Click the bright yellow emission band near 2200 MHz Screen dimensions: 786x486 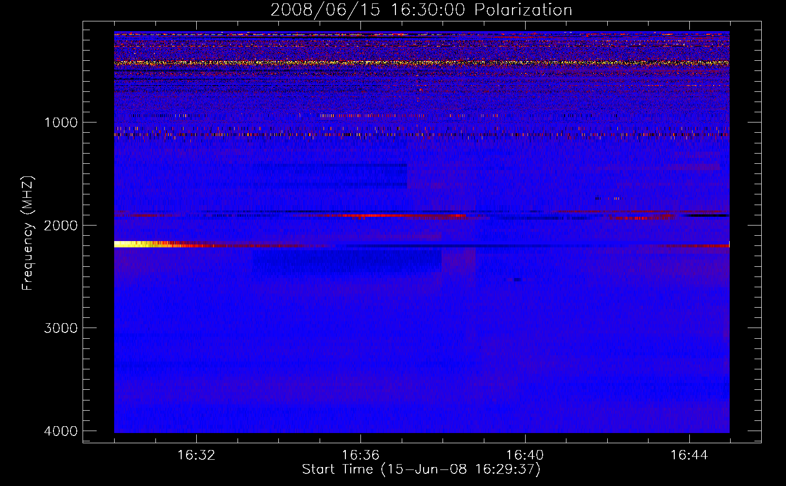(146, 244)
